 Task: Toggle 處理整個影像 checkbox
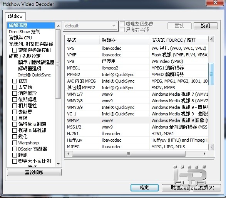pyautogui.click(x=122, y=24)
